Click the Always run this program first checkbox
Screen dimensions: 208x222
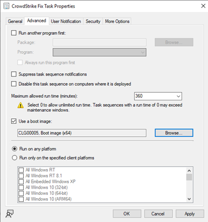coord(20,62)
